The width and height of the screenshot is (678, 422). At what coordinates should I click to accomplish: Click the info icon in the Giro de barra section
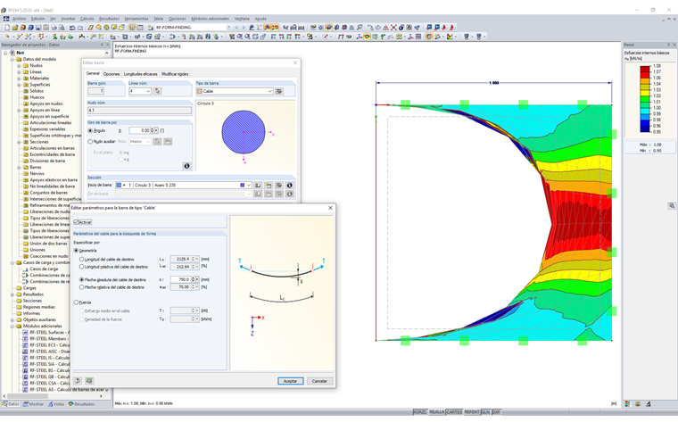point(186,166)
